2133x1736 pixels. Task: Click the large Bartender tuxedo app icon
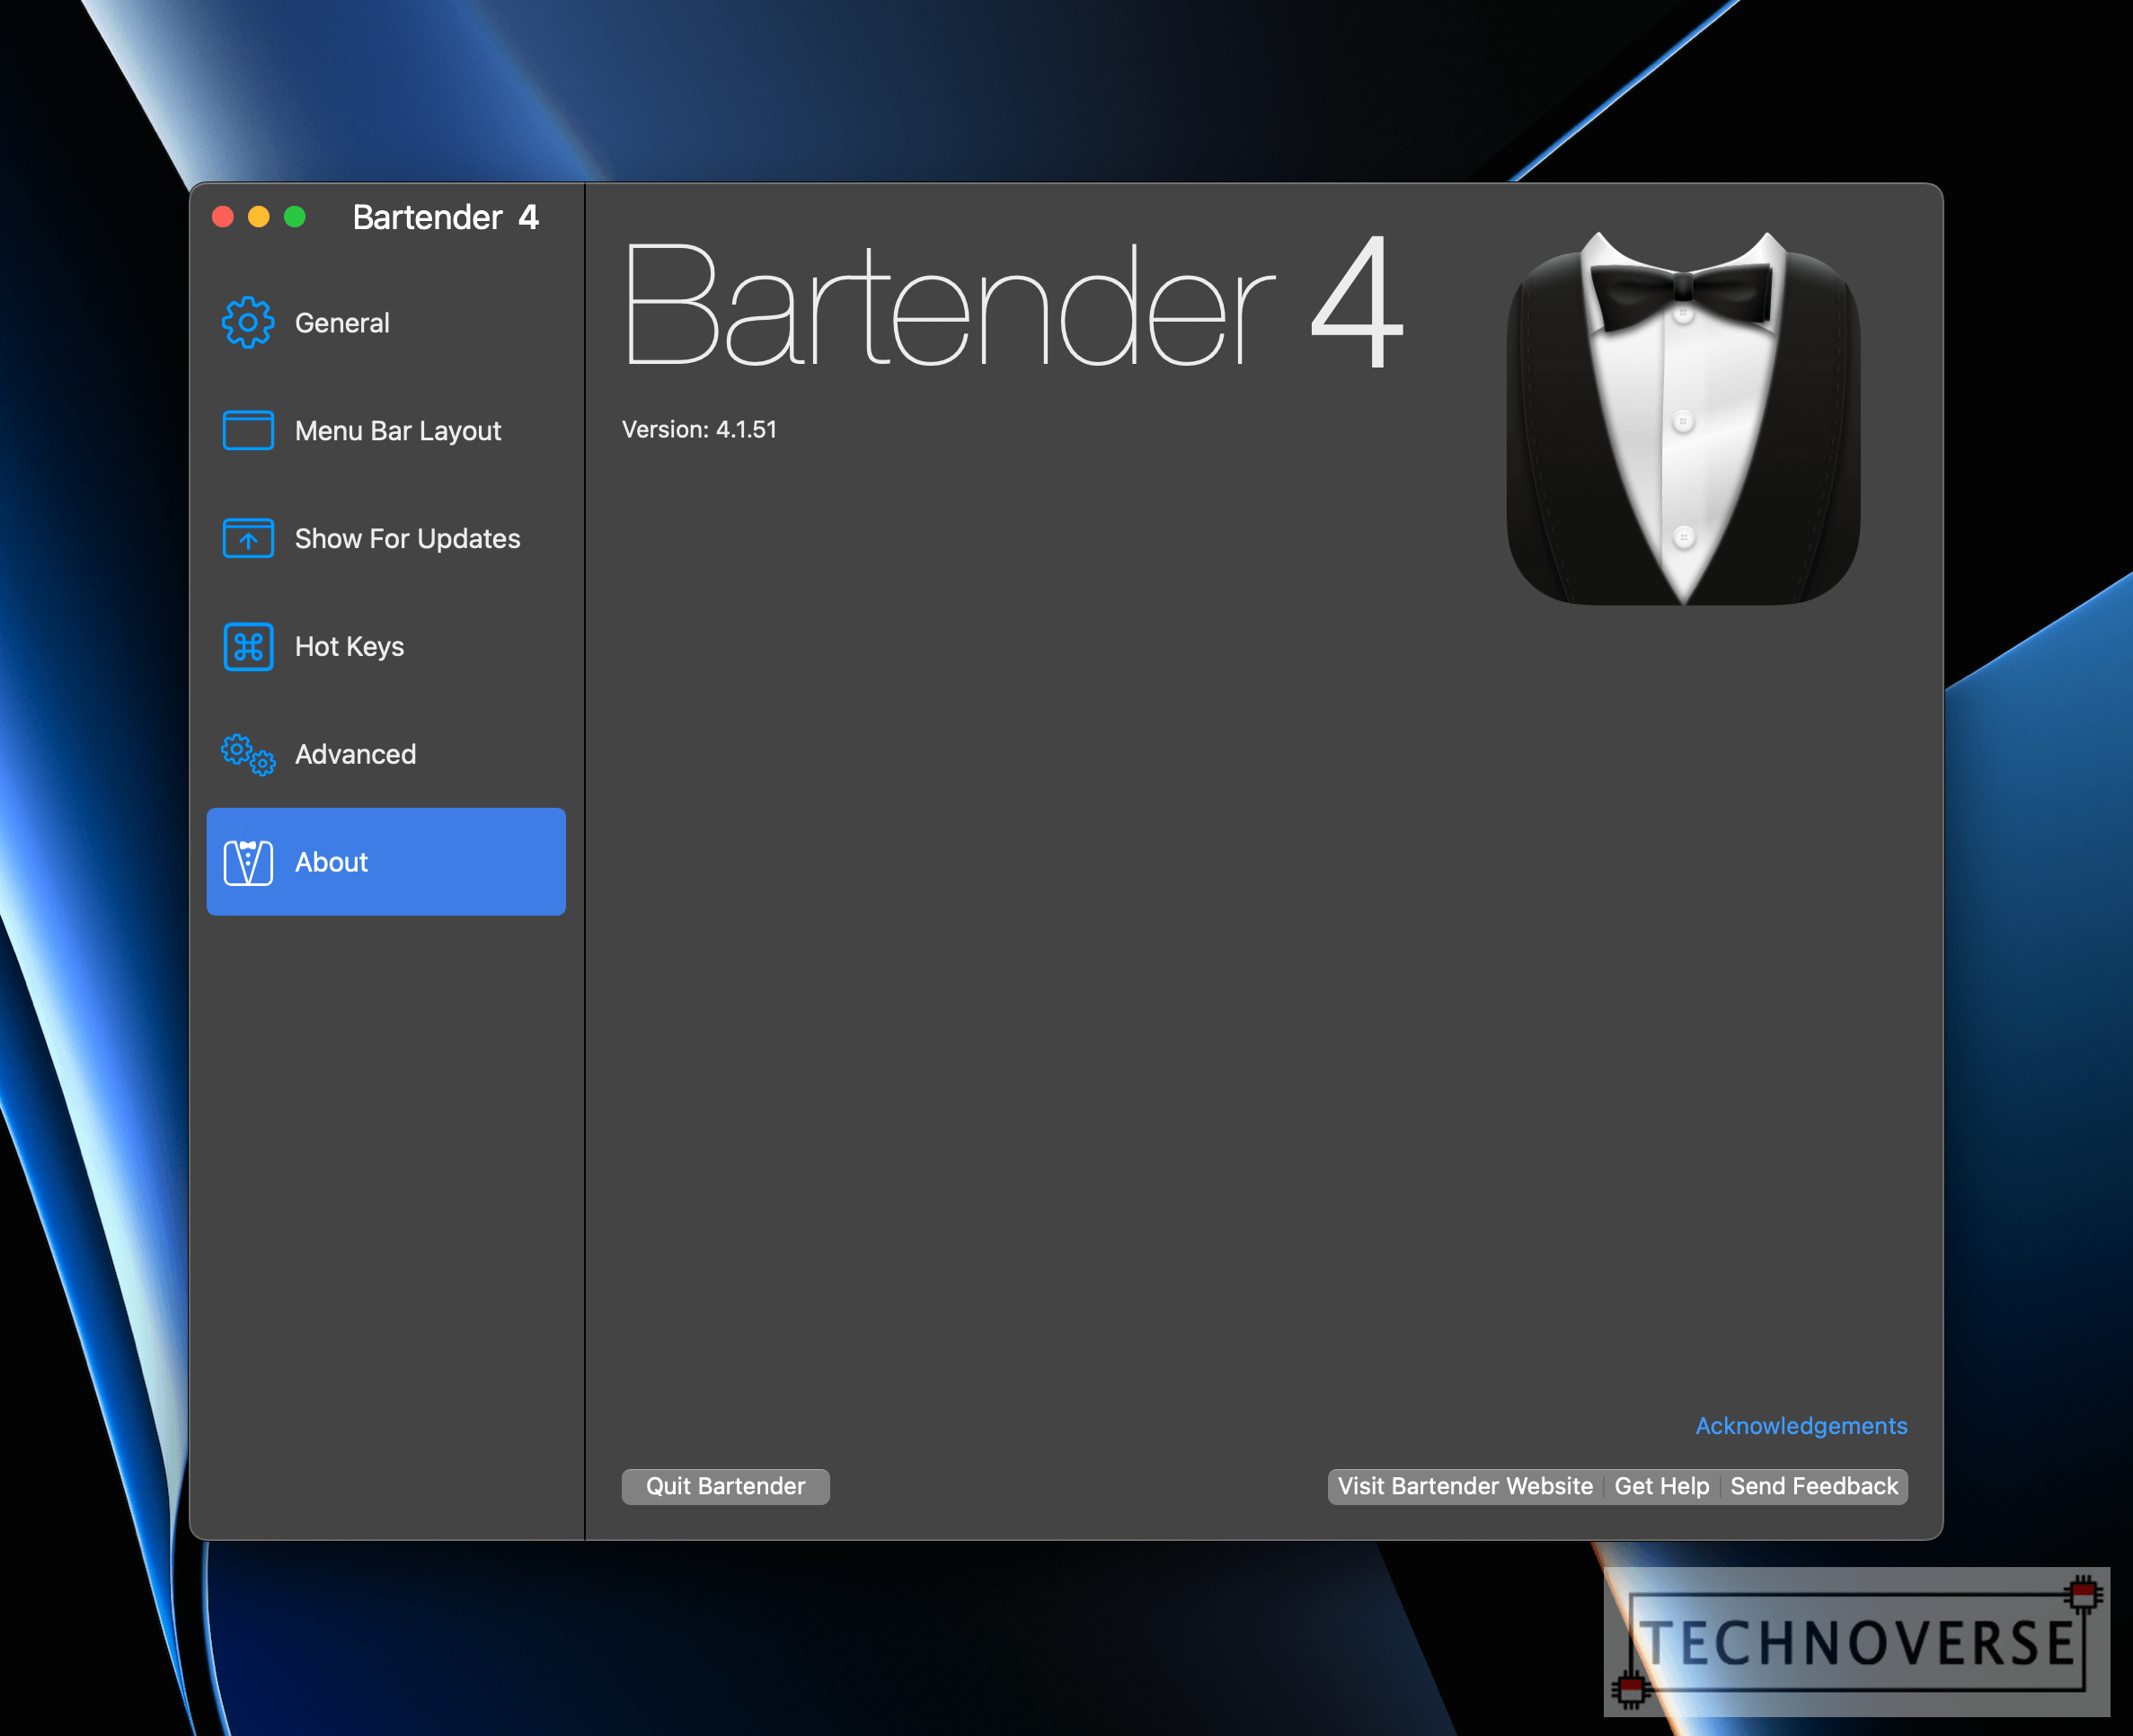[1684, 418]
